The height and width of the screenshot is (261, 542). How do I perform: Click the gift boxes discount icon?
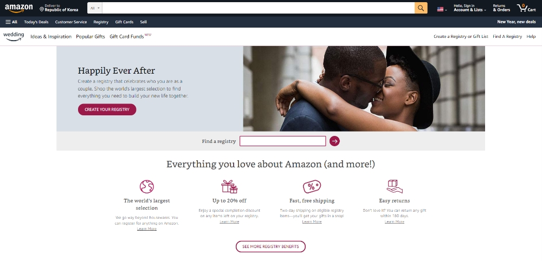(x=229, y=186)
